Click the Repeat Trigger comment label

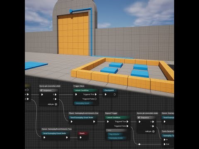(111, 113)
